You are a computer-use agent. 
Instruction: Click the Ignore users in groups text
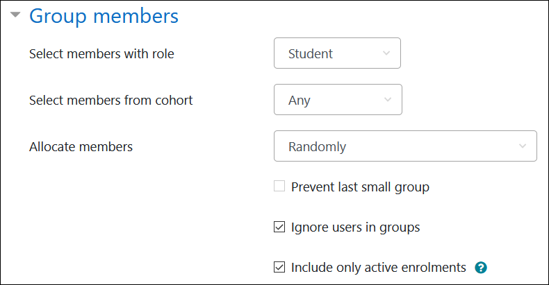(x=355, y=227)
